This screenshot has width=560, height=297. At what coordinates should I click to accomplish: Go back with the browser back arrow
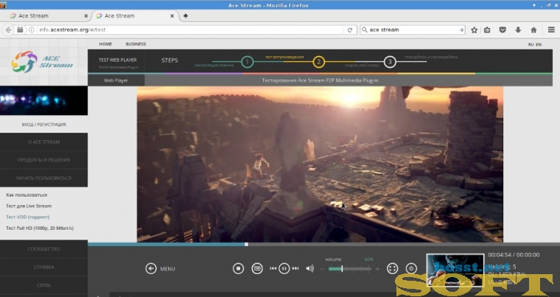9,30
